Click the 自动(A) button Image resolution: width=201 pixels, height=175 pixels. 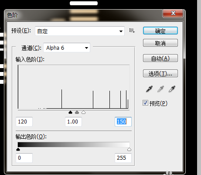[x=160, y=58]
